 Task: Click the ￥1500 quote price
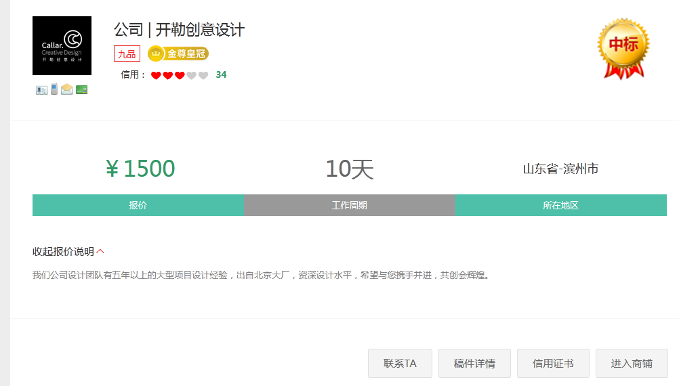point(140,169)
